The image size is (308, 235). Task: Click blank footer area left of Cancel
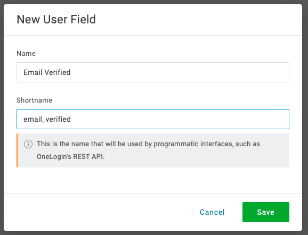98,212
